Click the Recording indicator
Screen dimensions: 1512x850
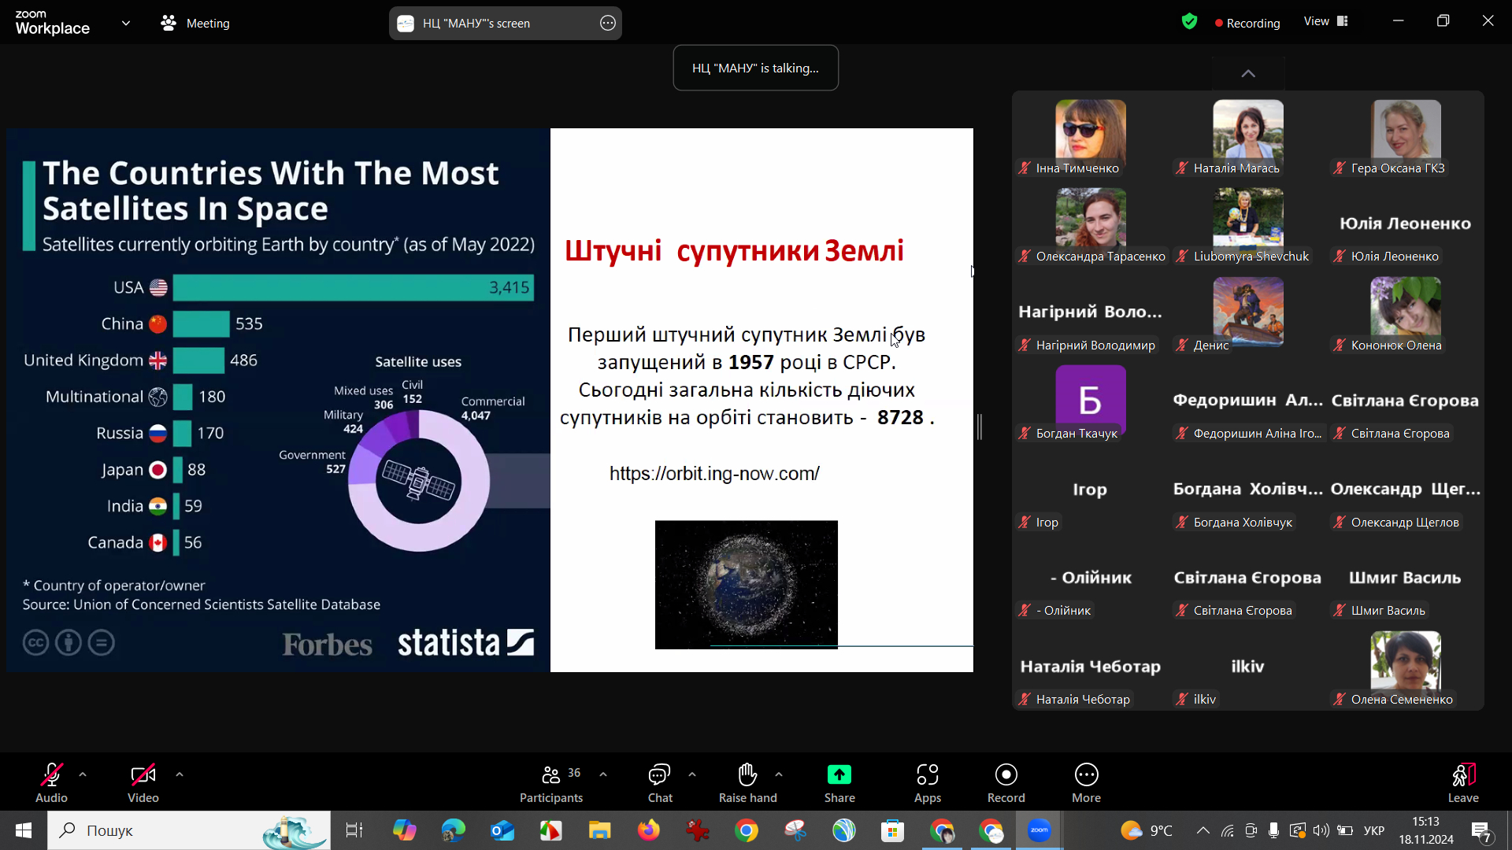click(x=1247, y=24)
